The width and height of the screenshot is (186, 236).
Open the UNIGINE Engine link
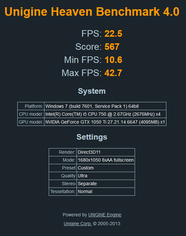pos(105,215)
